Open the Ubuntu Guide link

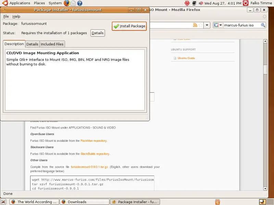pos(186,58)
